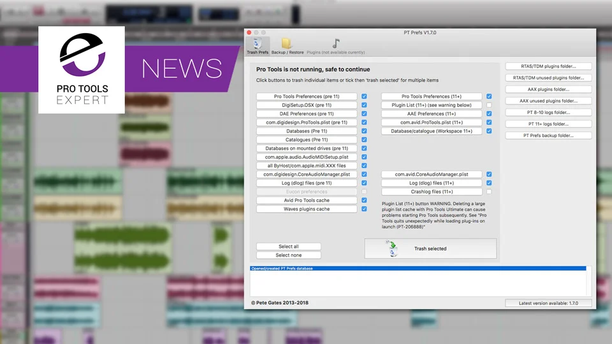Open PT 11+ logs folder
Viewport: 612px width, 344px height.
(x=548, y=124)
